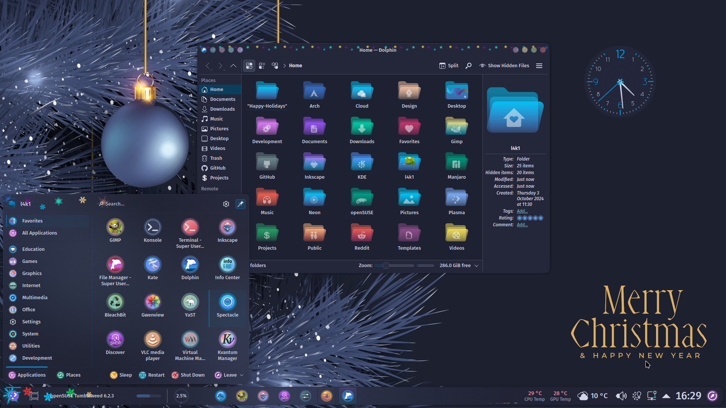This screenshot has width=726, height=408.
Task: Toggle Split view in Dolphin
Action: (449, 66)
